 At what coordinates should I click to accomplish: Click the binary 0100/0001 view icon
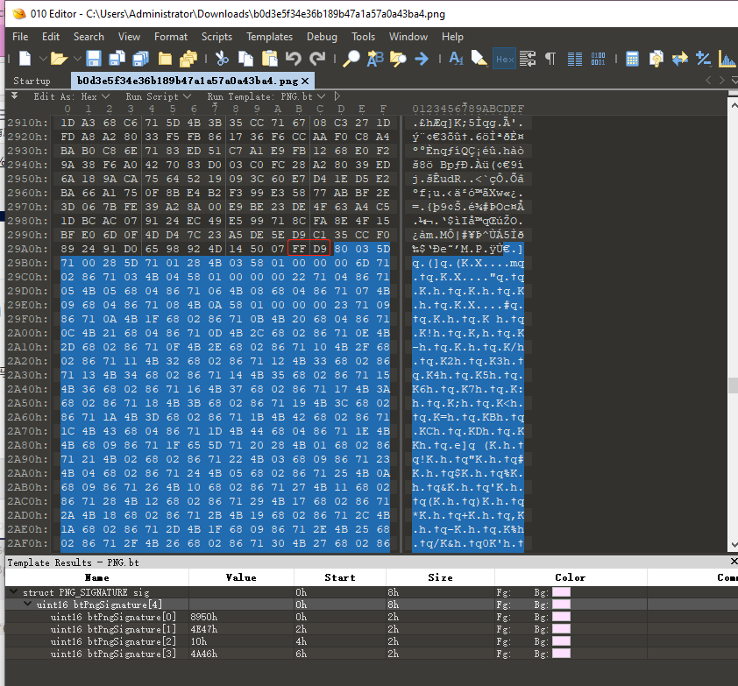click(x=597, y=59)
